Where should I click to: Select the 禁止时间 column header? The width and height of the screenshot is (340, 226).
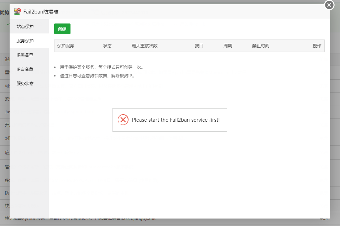click(261, 46)
